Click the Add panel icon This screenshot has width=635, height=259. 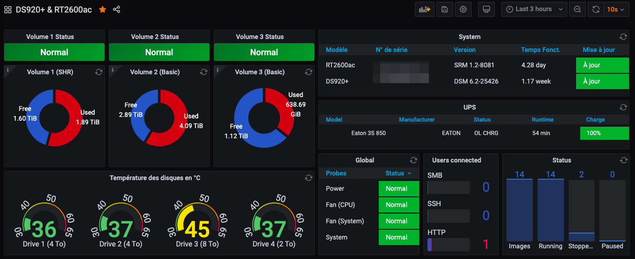tap(425, 9)
